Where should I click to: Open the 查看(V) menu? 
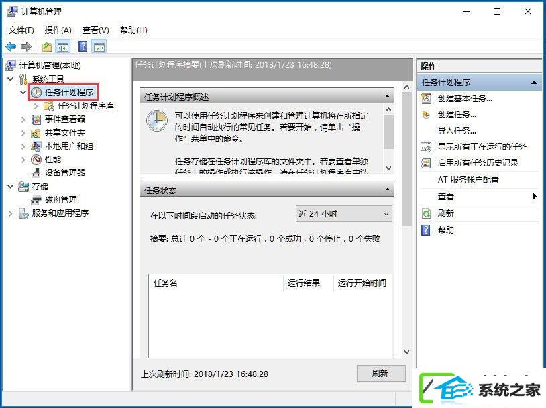[x=95, y=30]
